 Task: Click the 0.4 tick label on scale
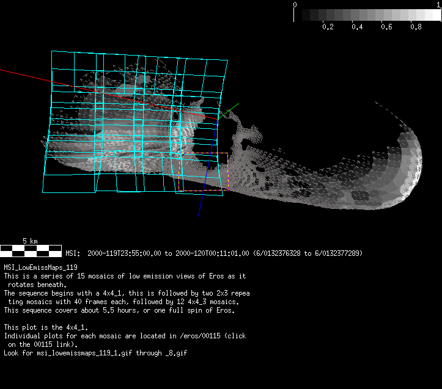tap(357, 27)
